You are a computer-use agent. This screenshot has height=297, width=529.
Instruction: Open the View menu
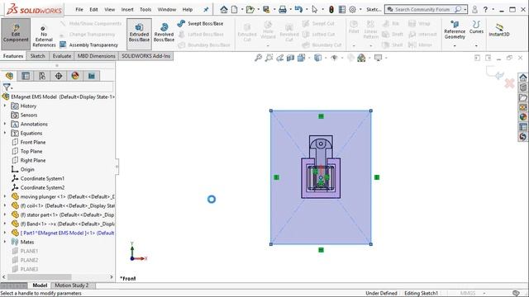[109, 9]
